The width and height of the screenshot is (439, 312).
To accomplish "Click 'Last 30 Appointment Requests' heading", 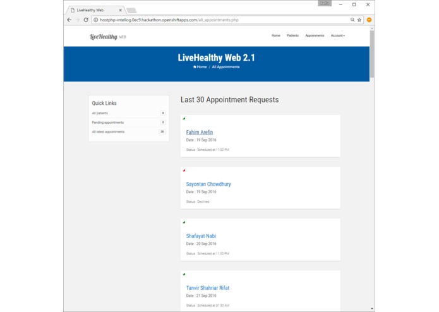I will pyautogui.click(x=229, y=100).
